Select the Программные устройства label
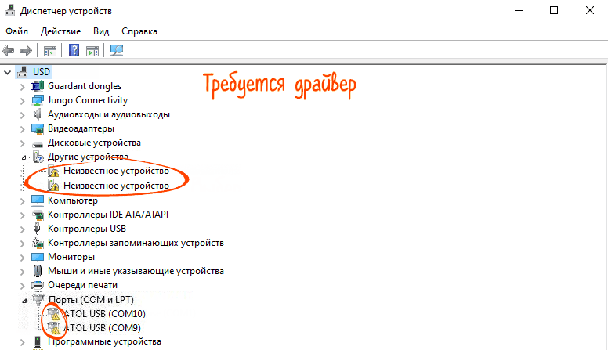The image size is (608, 350). (104, 342)
